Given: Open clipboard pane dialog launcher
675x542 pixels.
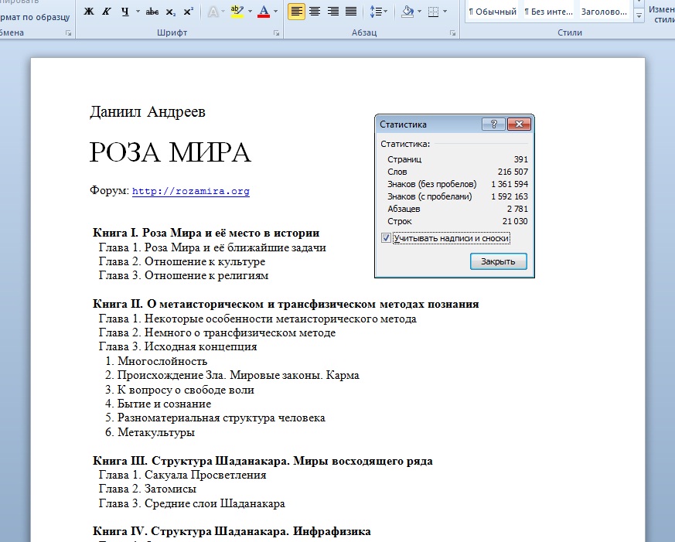Looking at the screenshot, I should click(69, 33).
